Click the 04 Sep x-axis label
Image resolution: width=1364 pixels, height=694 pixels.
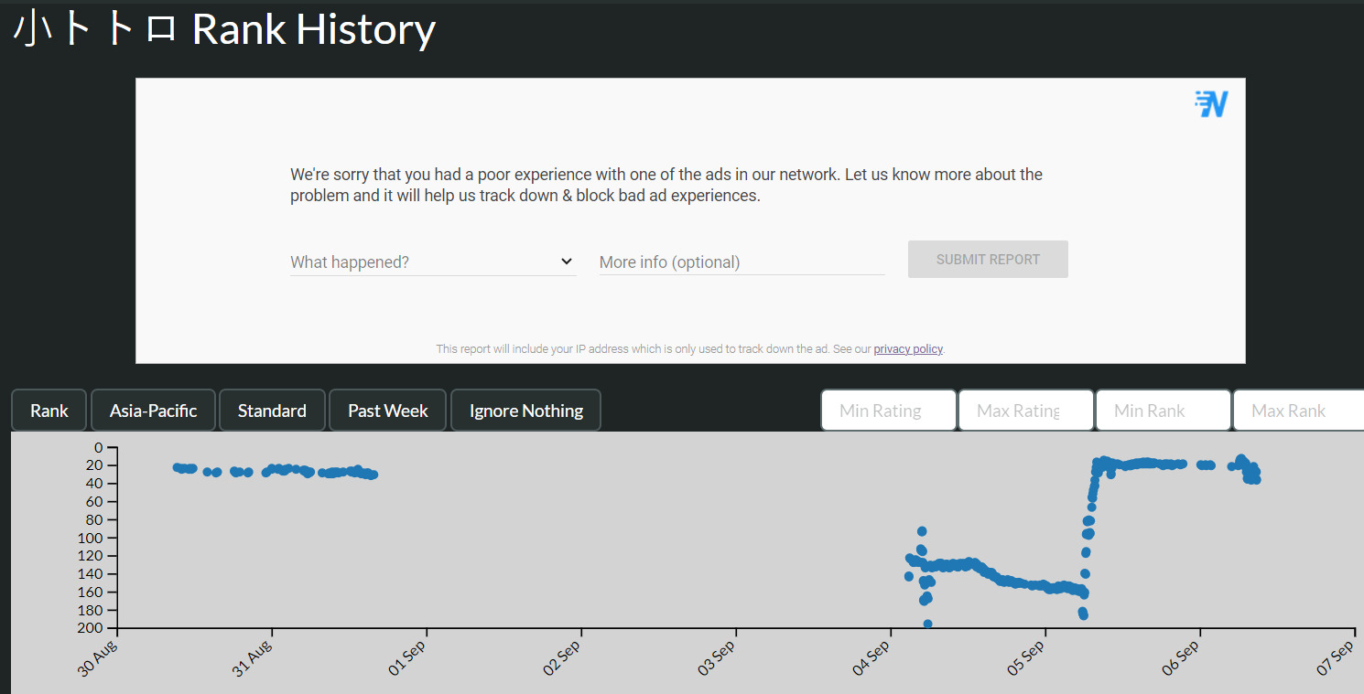872,657
